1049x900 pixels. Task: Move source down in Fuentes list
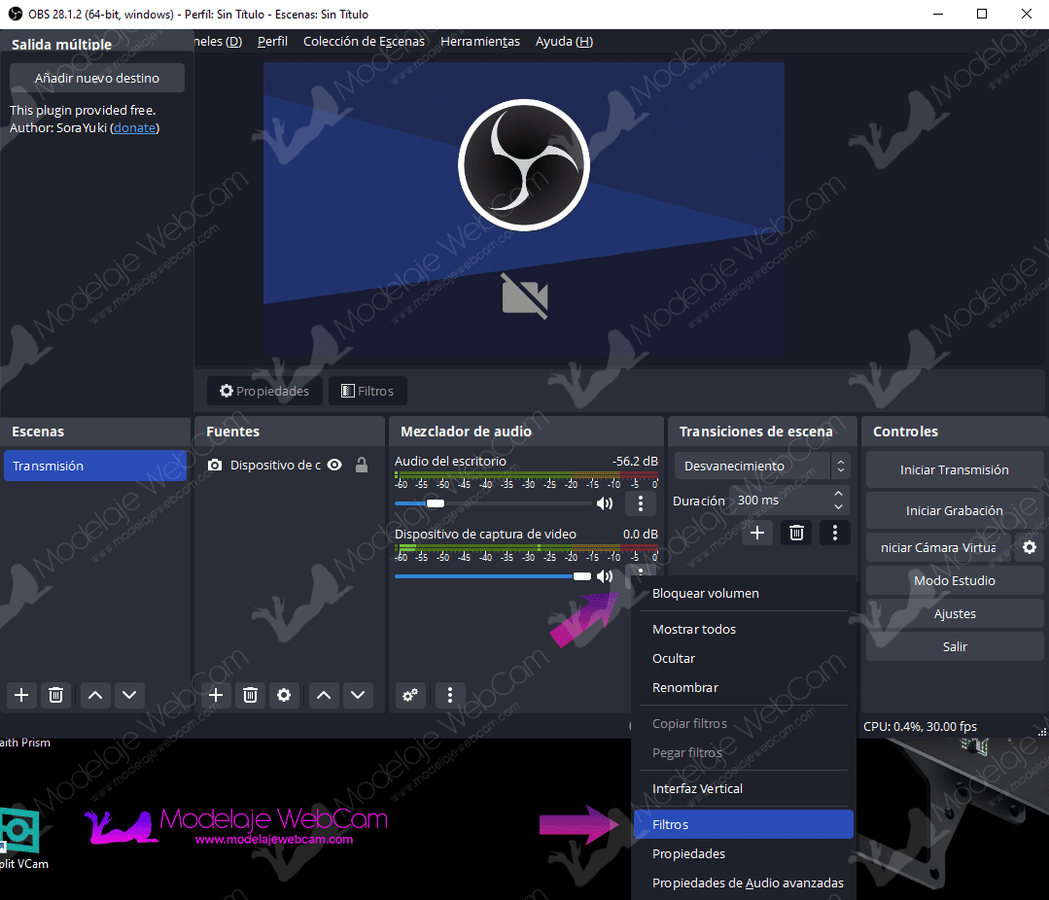click(x=358, y=695)
